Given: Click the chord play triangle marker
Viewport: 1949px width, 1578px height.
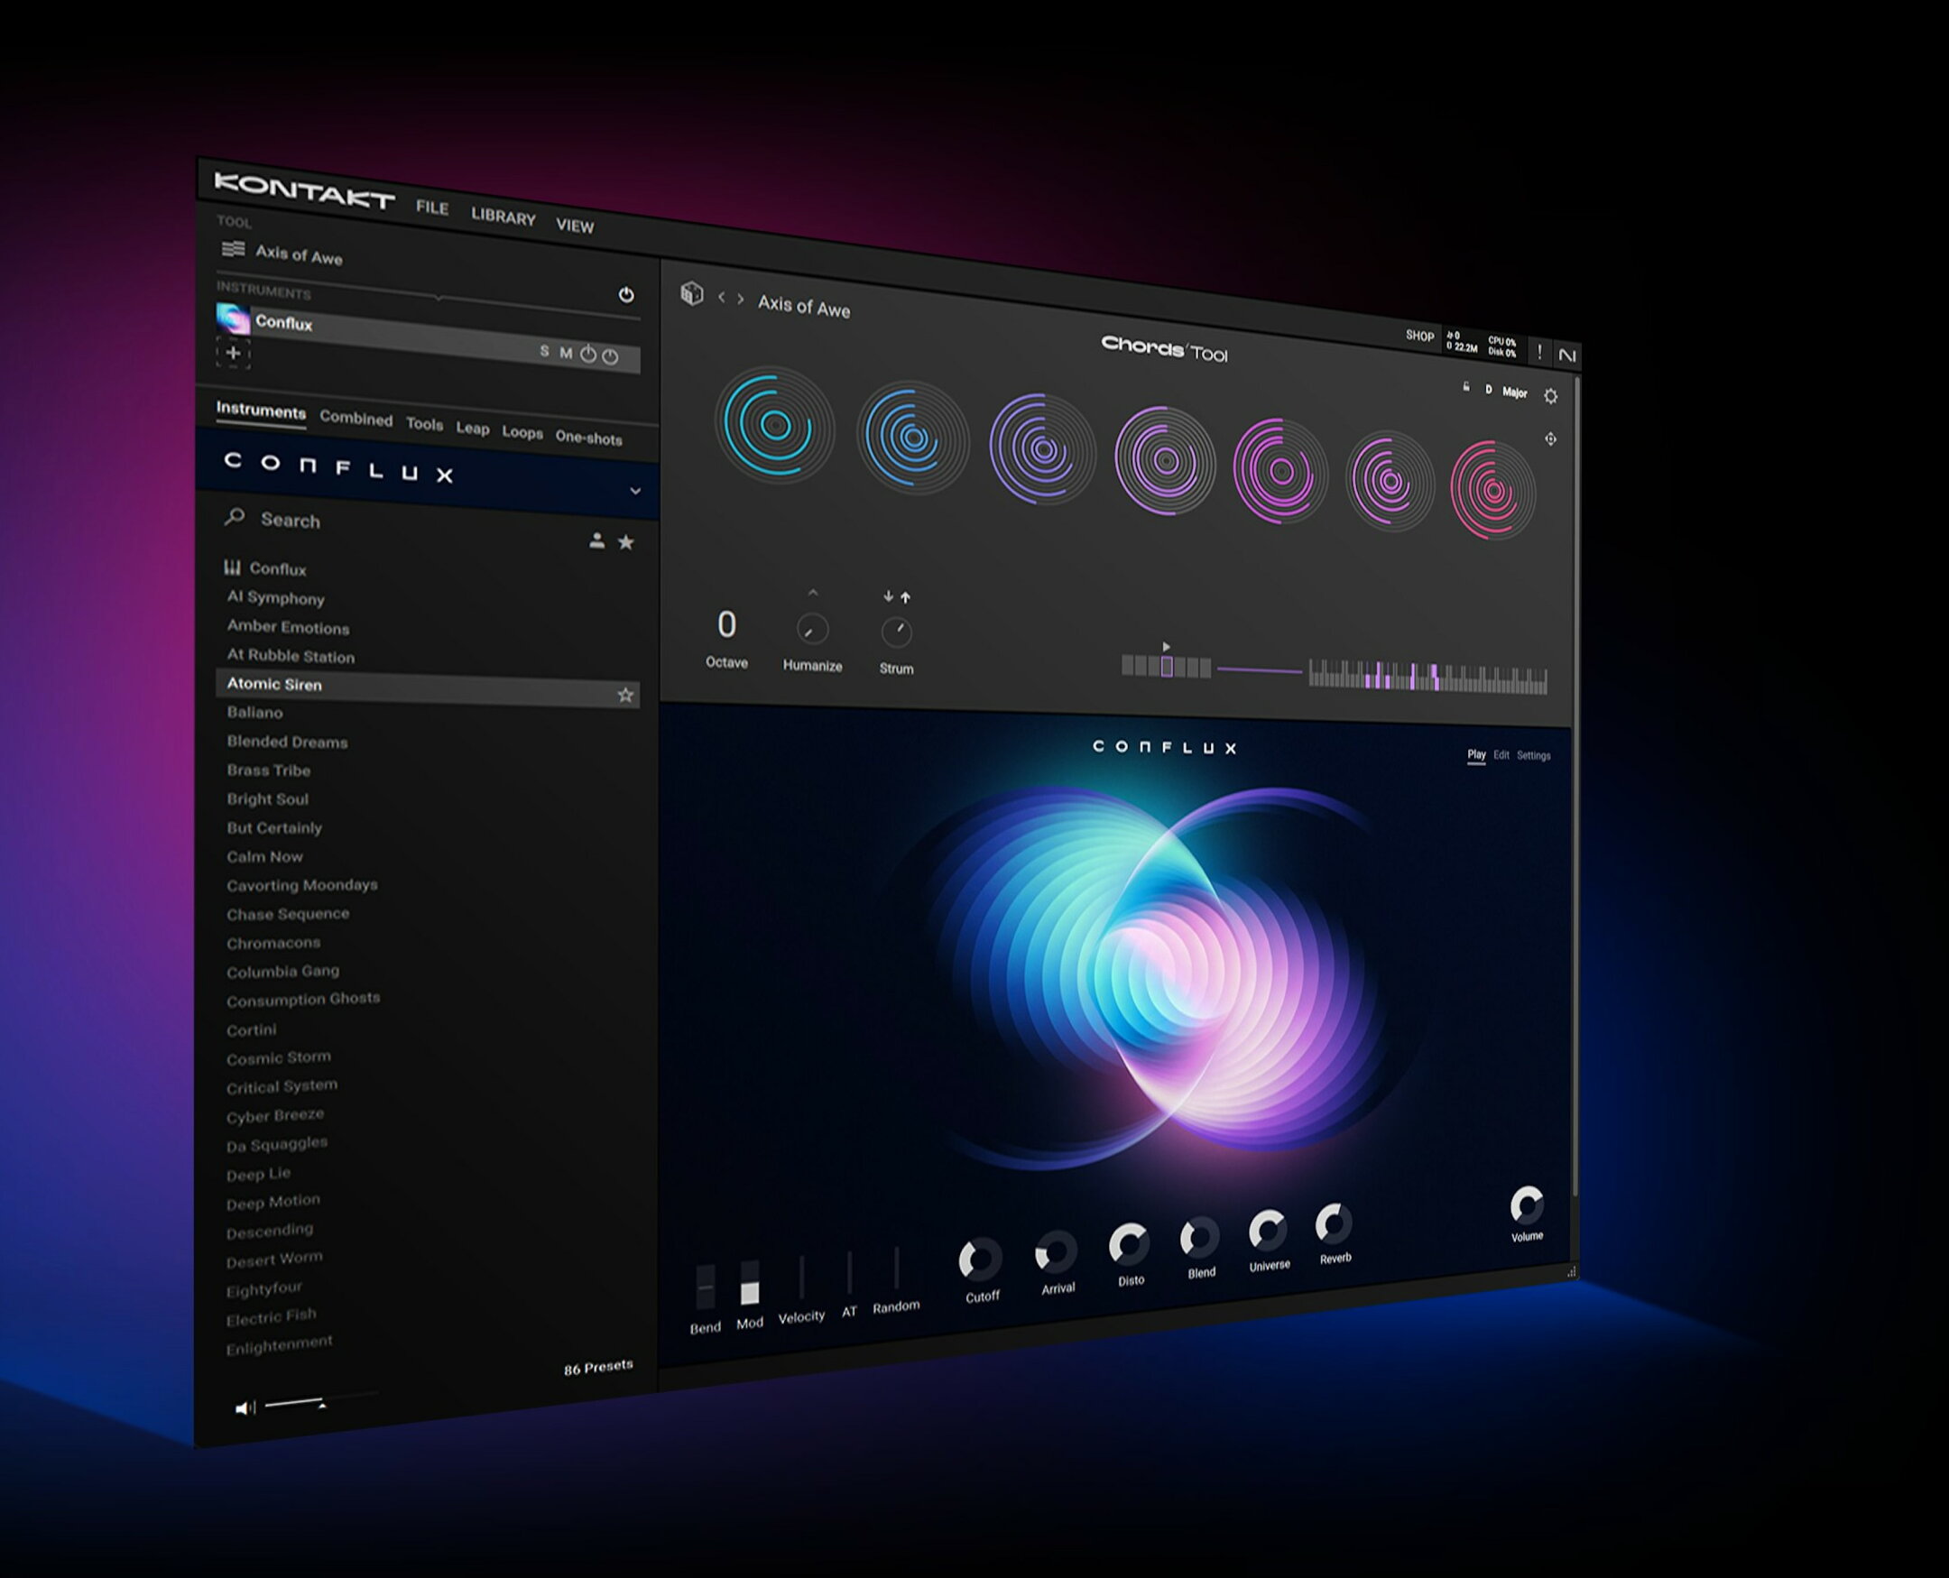Looking at the screenshot, I should pyautogui.click(x=1167, y=646).
